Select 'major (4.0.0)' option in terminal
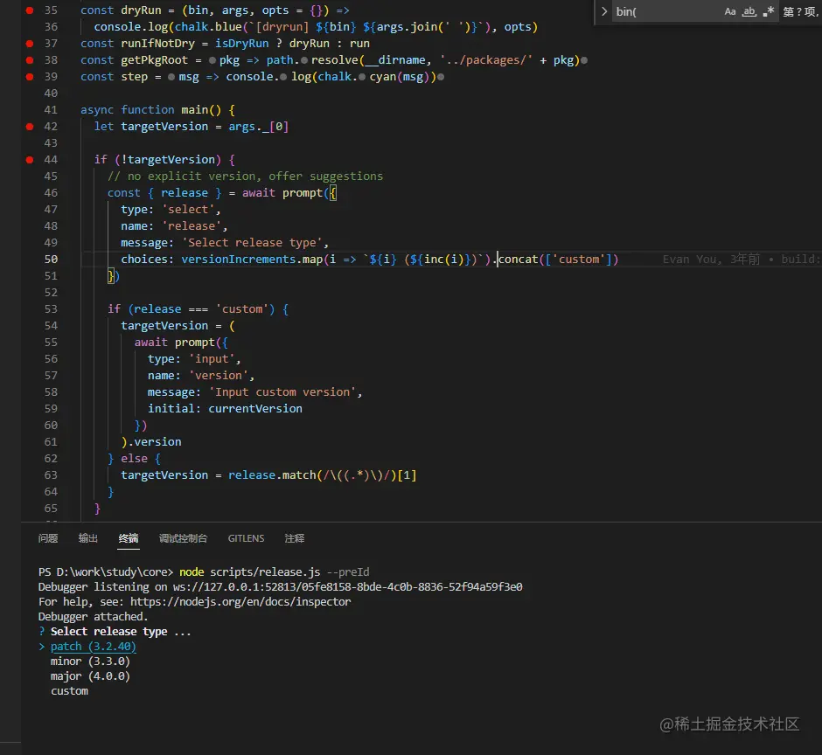 (90, 675)
